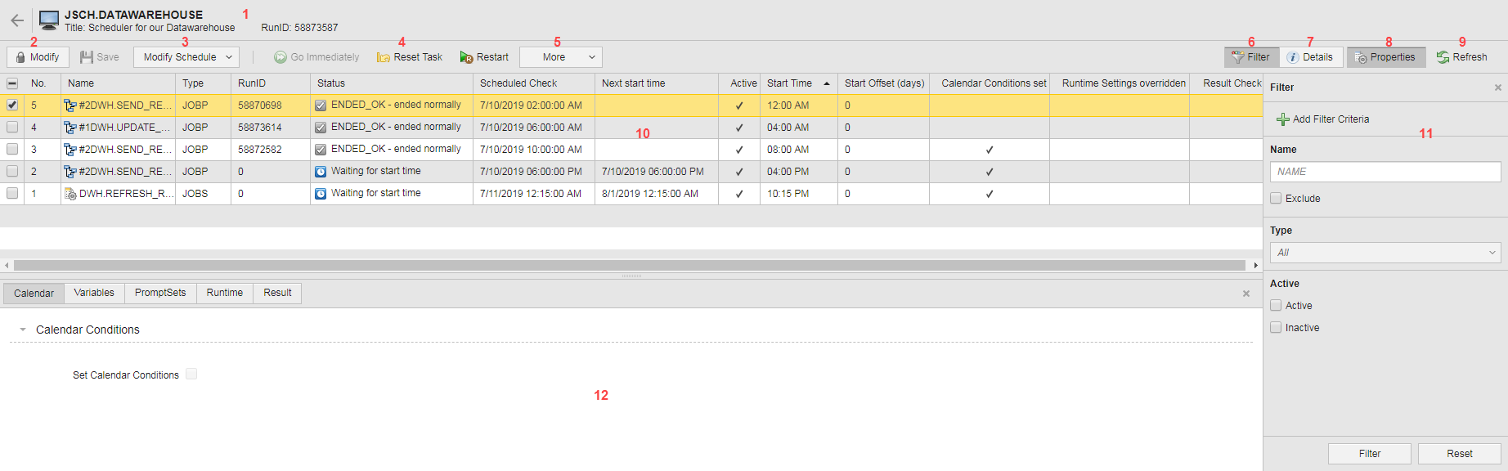The height and width of the screenshot is (471, 1508).
Task: Click the Modify lock button
Action: coord(38,57)
